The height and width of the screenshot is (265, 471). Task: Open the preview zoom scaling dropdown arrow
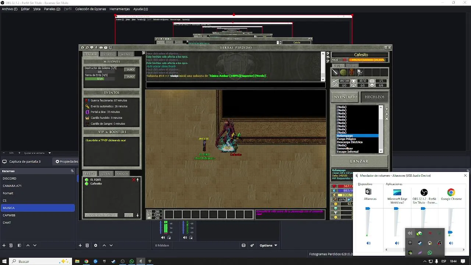pos(50,153)
